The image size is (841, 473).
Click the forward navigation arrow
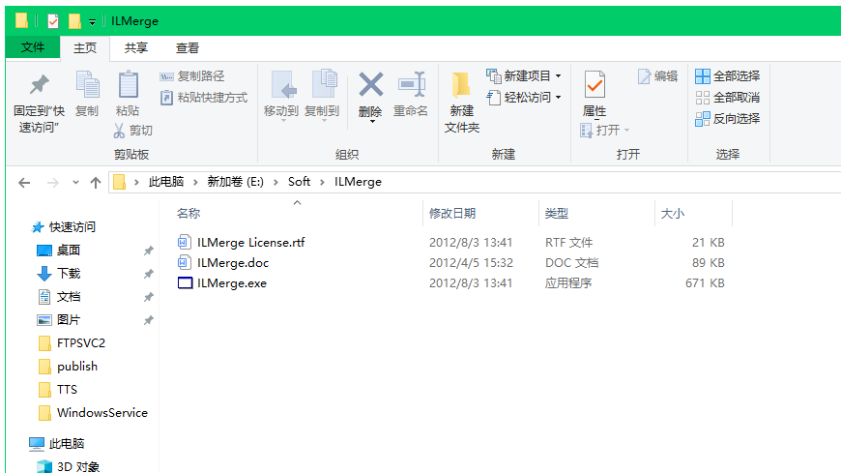[52, 183]
